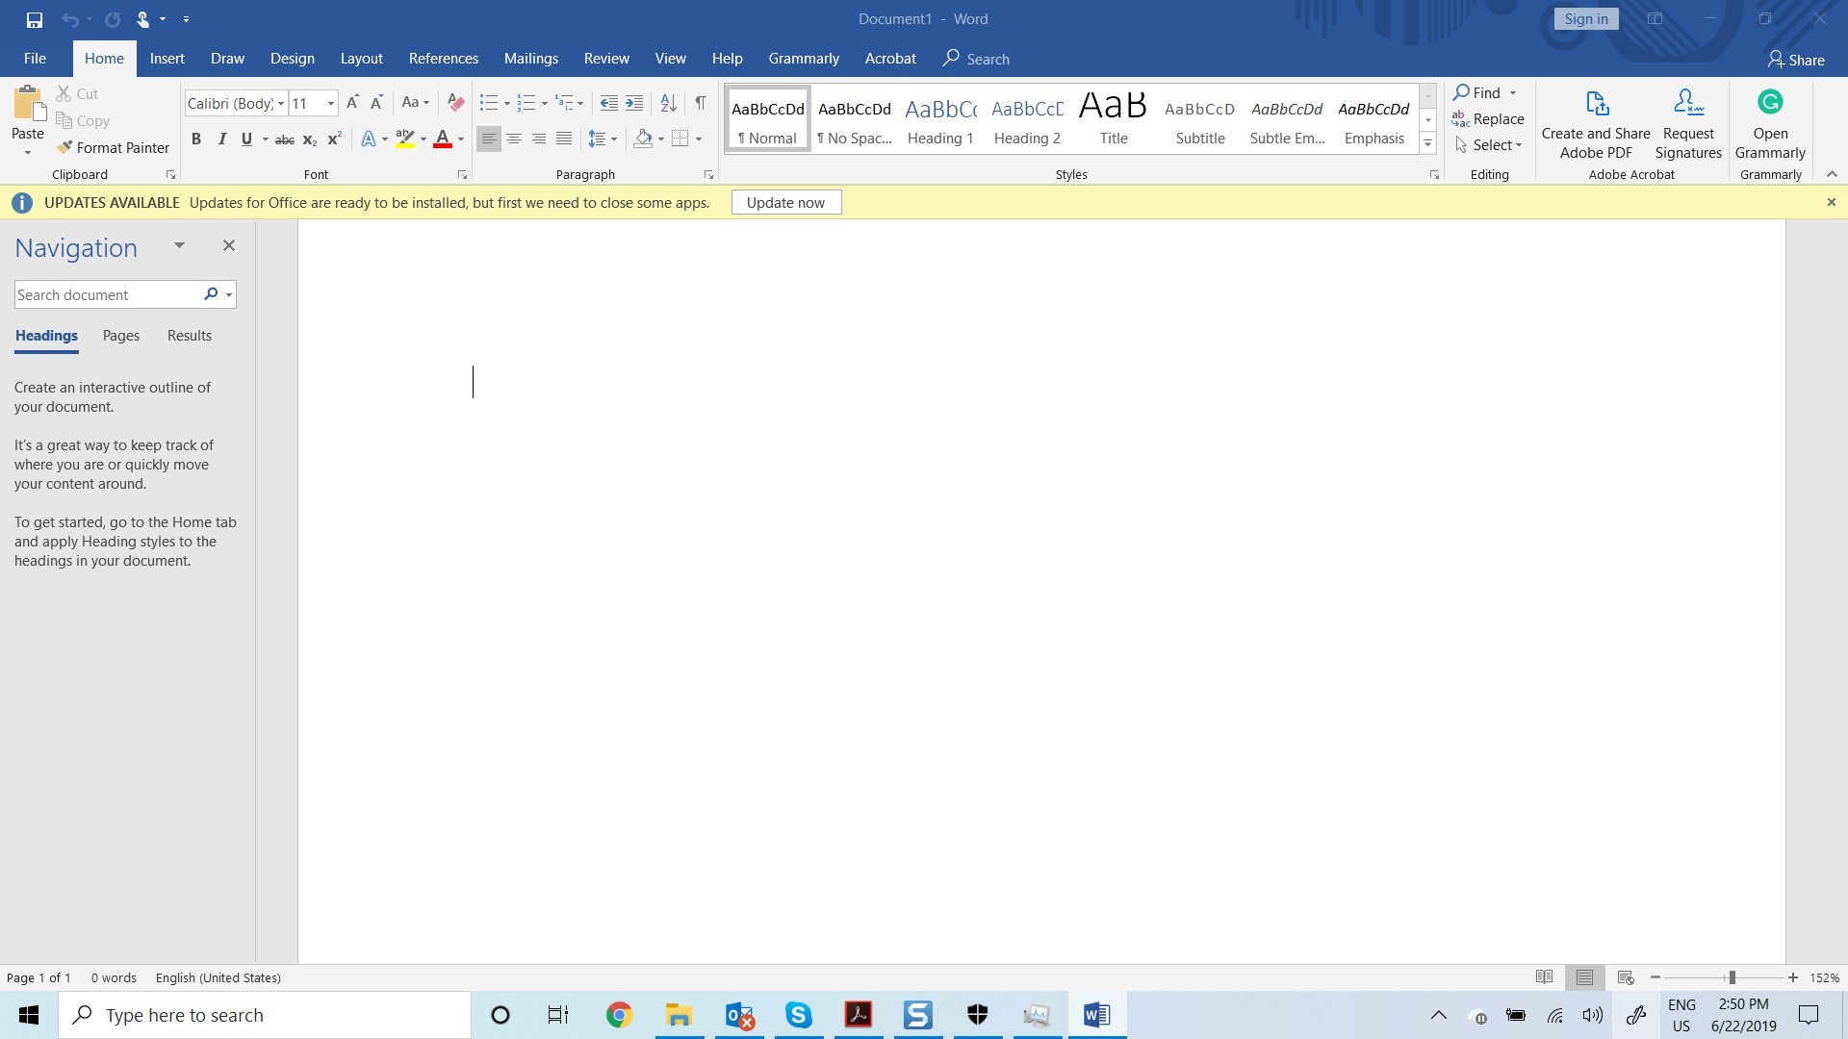Toggle bold formatting
1848x1039 pixels.
point(196,139)
